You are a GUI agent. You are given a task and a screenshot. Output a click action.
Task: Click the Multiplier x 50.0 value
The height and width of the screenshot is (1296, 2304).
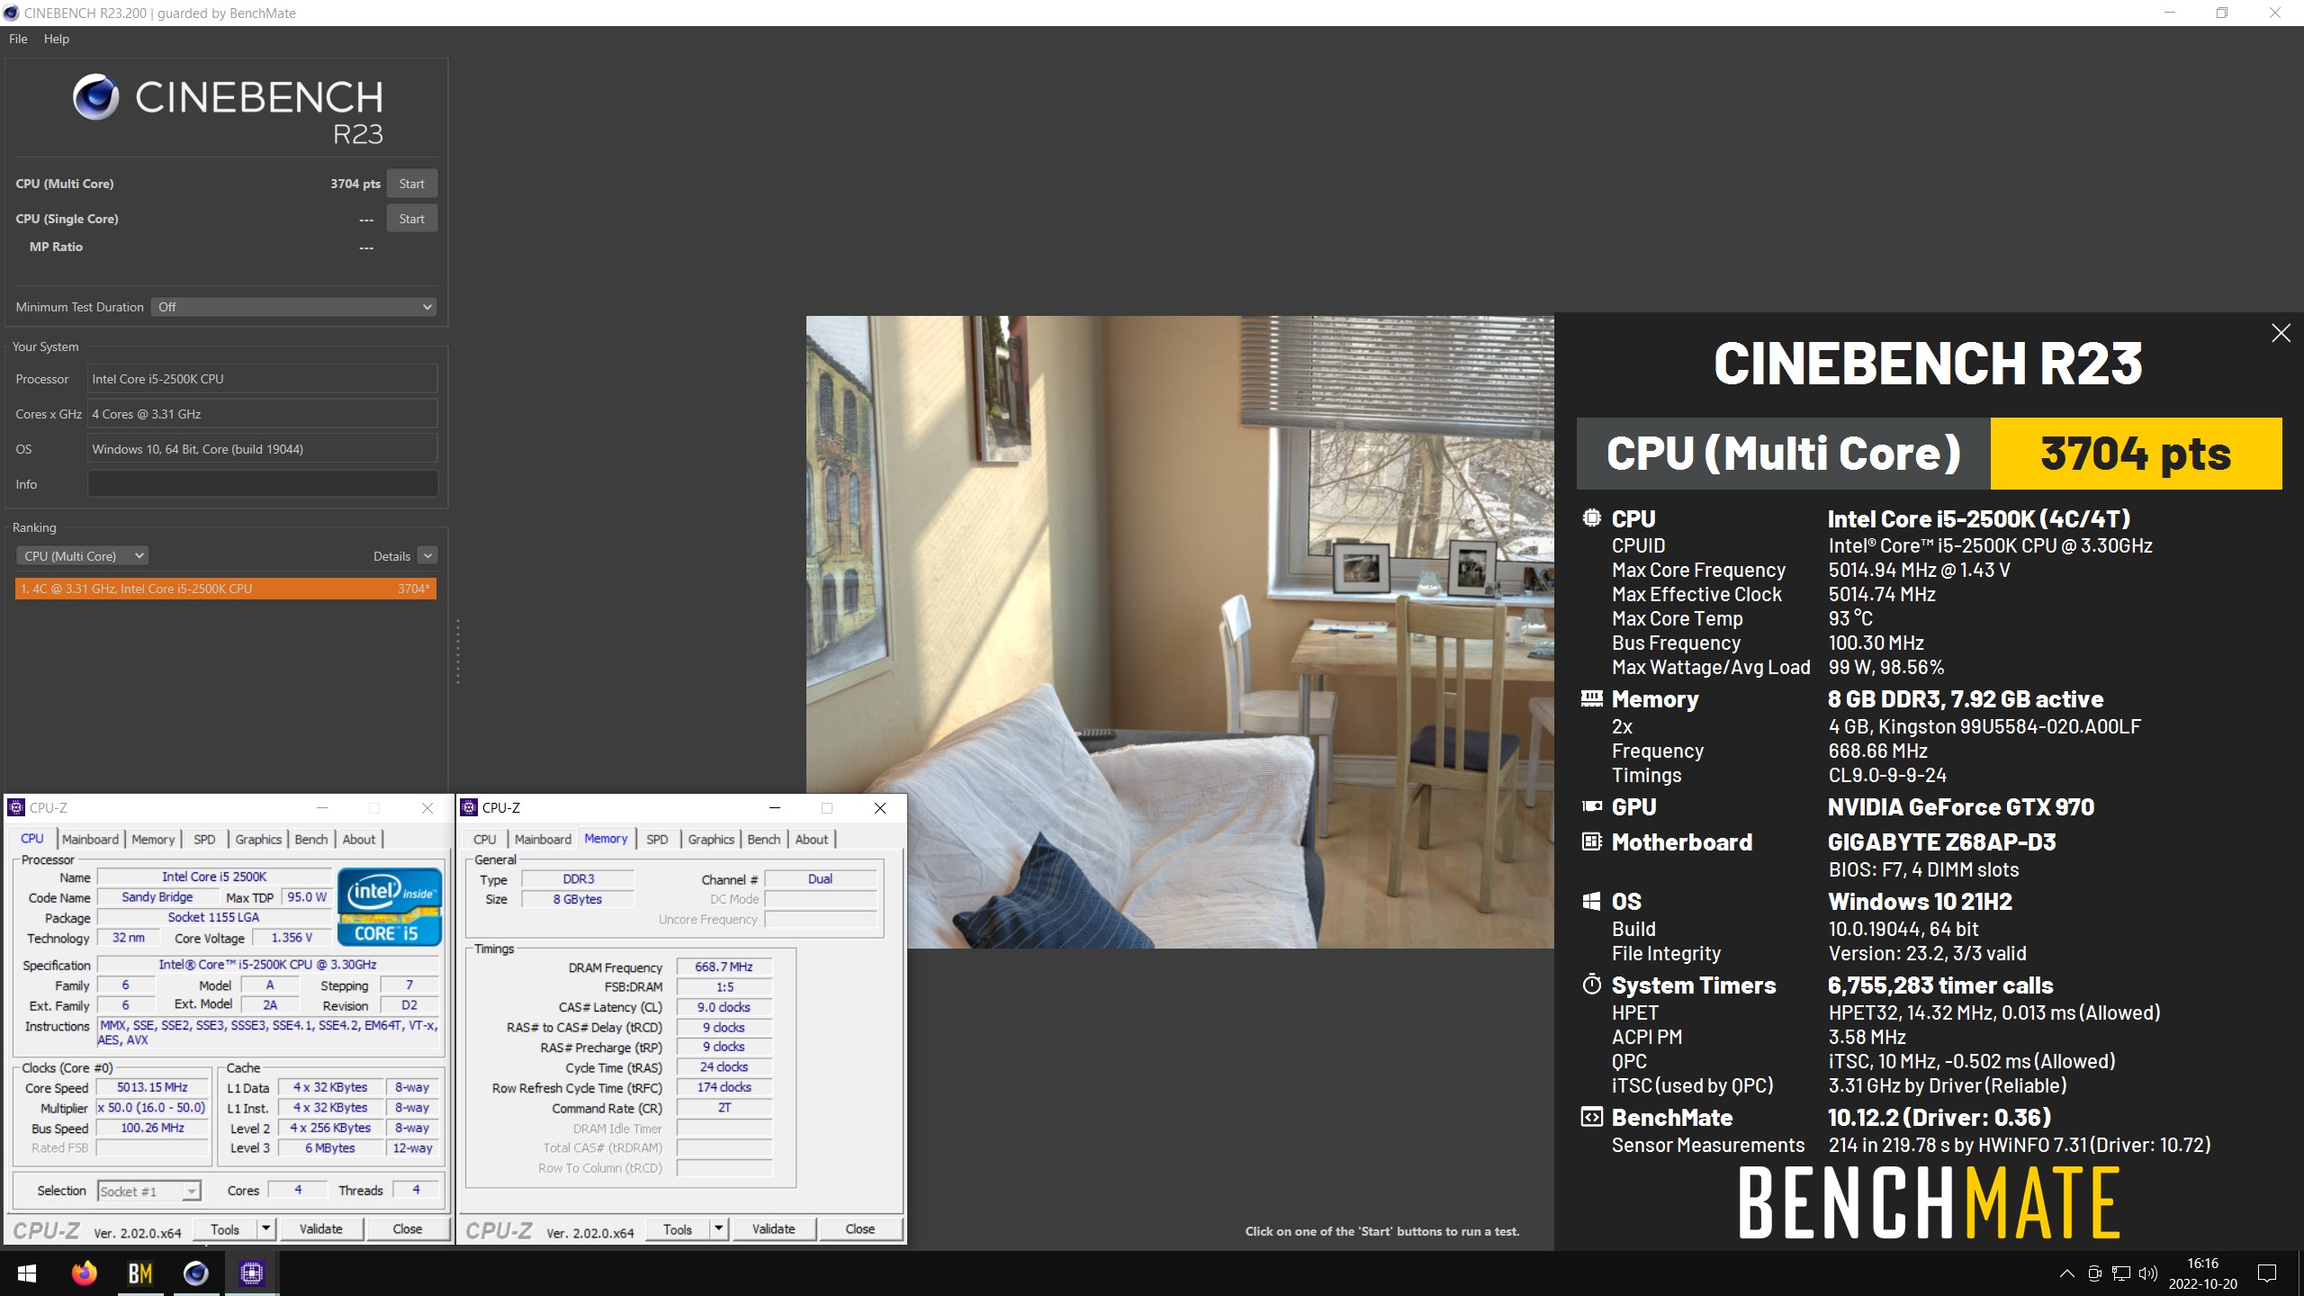[152, 1108]
